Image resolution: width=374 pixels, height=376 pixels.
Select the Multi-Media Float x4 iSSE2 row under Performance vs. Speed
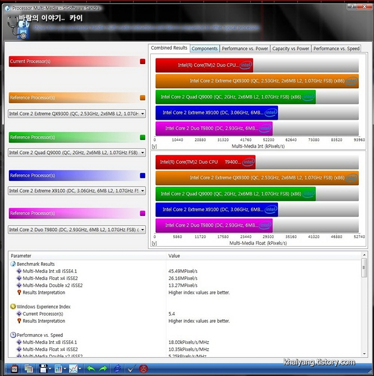pyautogui.click(x=184, y=349)
